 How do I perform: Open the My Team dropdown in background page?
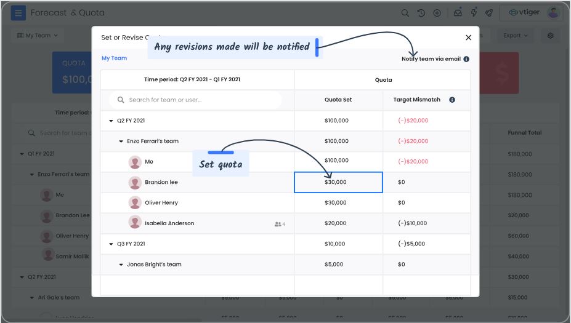tap(38, 36)
